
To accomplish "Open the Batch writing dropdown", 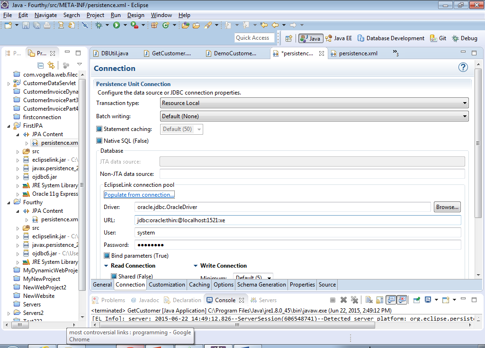I will click(314, 116).
